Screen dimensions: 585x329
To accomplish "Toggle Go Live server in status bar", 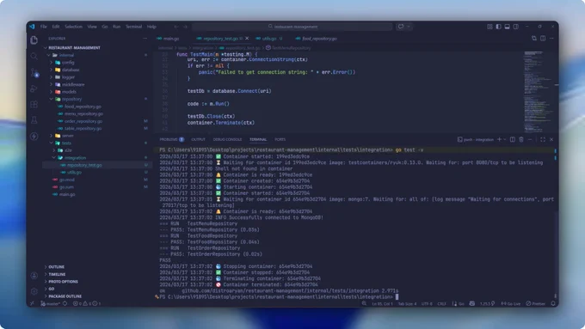I will tap(511, 303).
